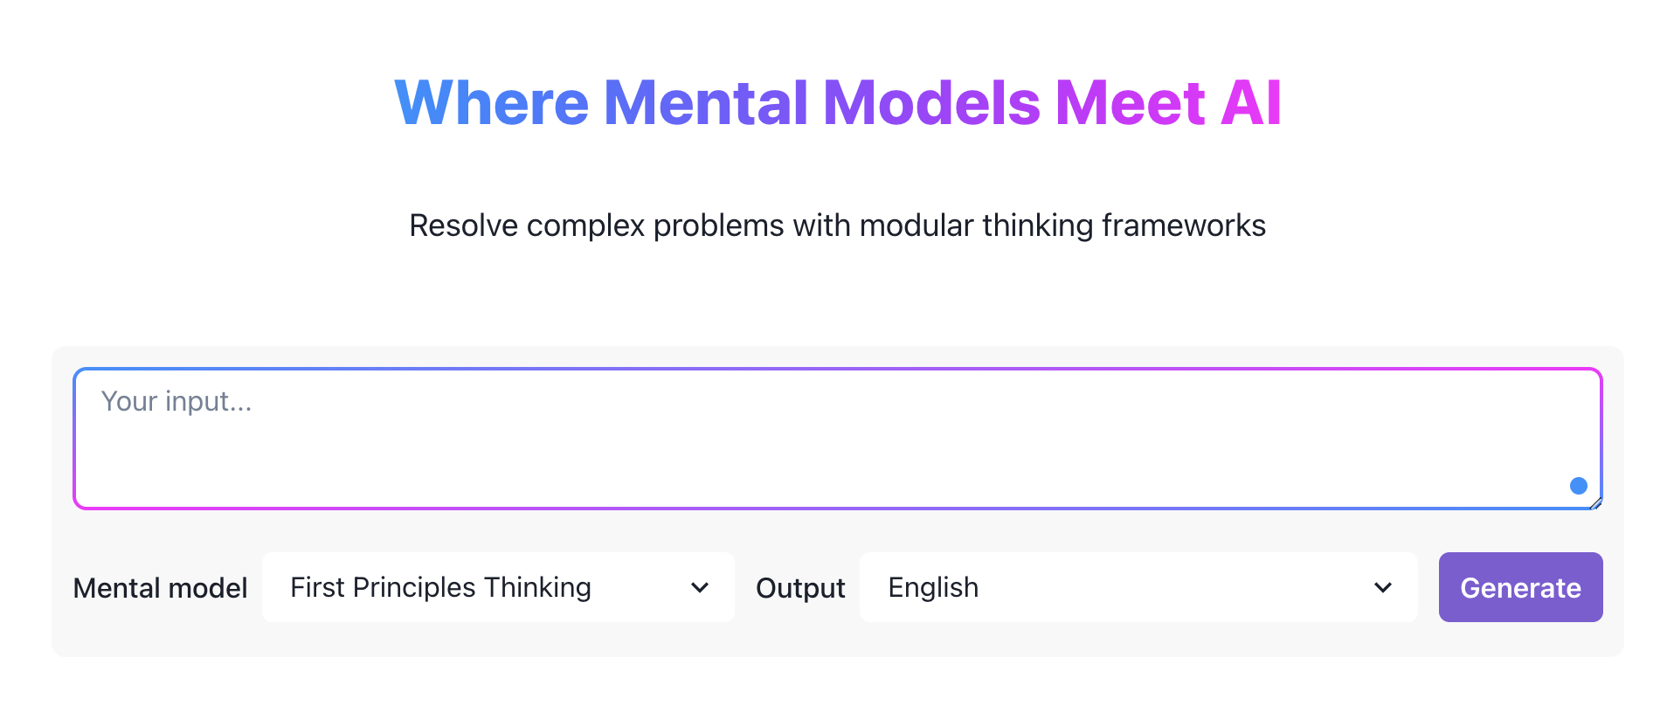This screenshot has width=1667, height=713.
Task: Click the Mental model dropdown chevron arrow
Action: (699, 588)
